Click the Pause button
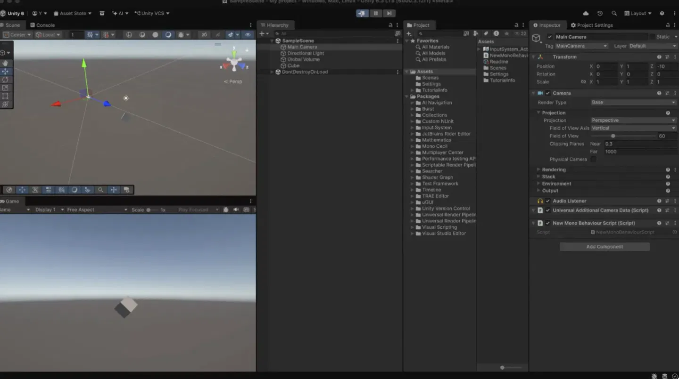679x379 pixels. pos(376,13)
